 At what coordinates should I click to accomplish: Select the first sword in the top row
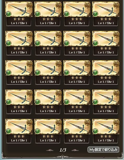(19, 9)
